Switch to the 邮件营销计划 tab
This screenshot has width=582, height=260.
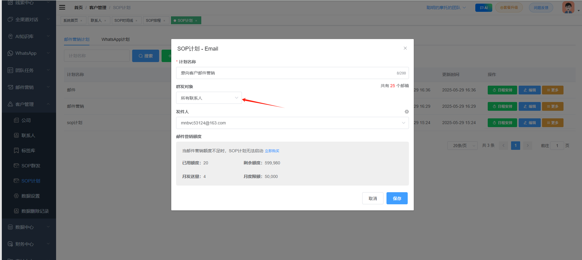77,39
